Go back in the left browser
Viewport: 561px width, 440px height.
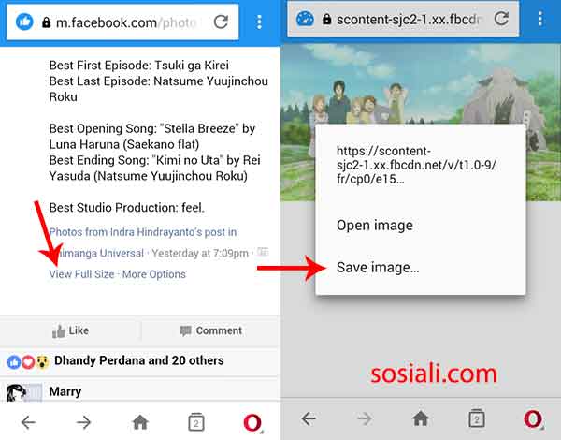[28, 422]
